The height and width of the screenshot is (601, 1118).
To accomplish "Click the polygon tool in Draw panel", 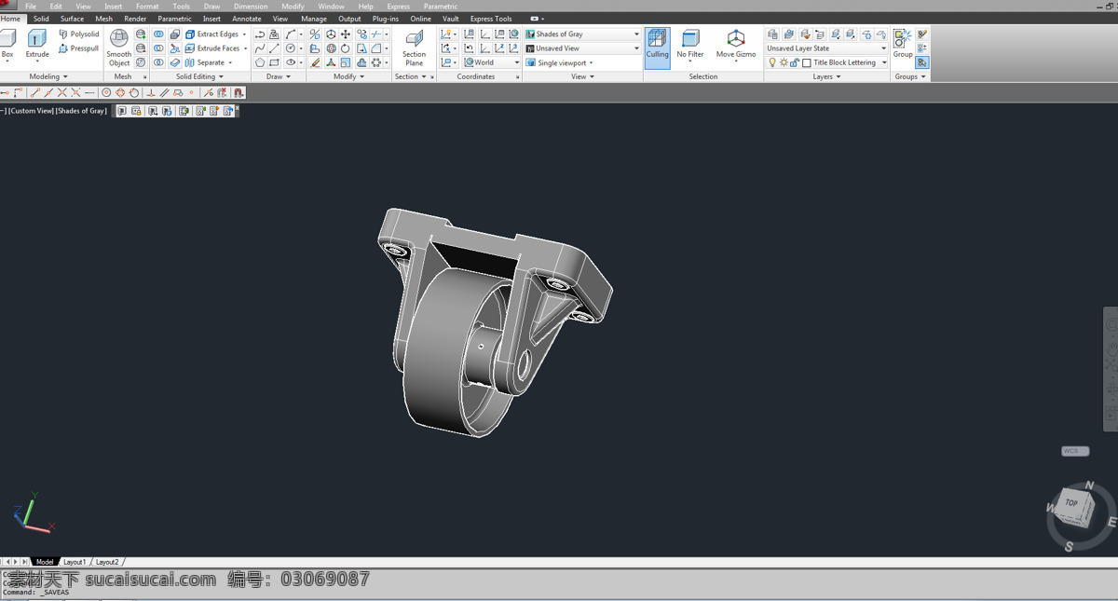I will click(260, 62).
